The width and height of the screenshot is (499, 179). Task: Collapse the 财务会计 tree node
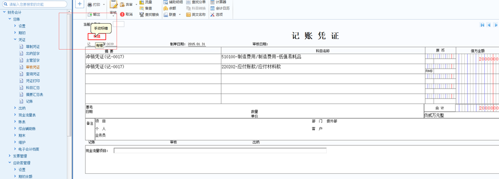(x=4, y=12)
